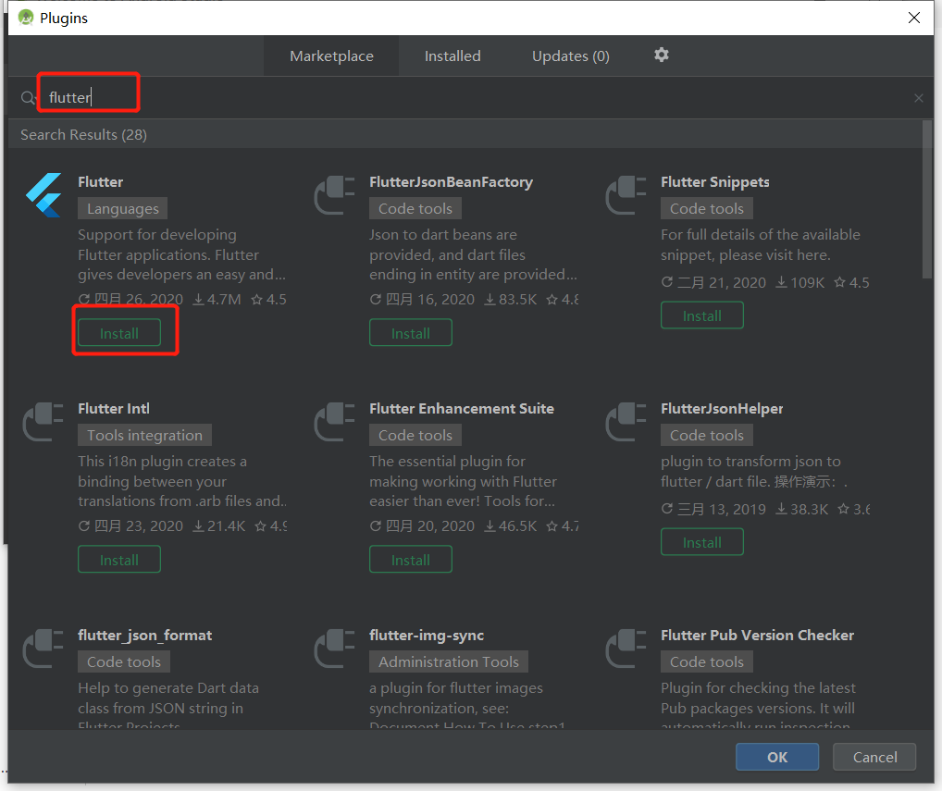Click the Flutter Intl plugin icon

point(43,422)
